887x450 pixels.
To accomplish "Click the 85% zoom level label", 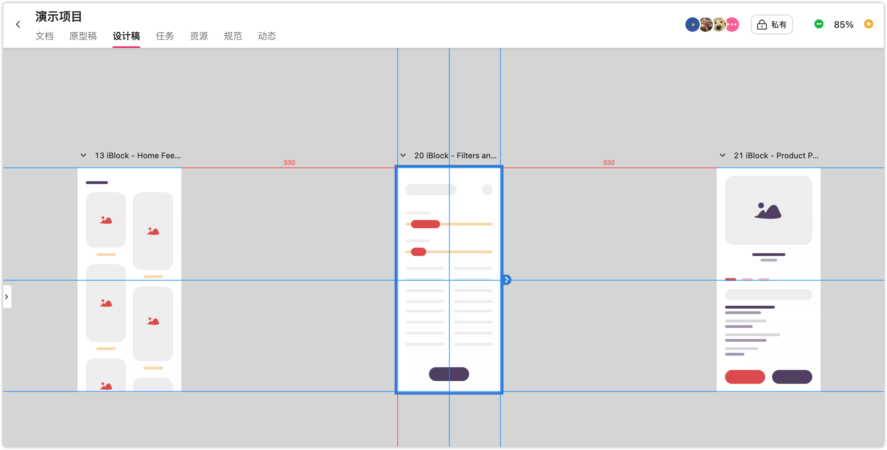I will tap(843, 25).
